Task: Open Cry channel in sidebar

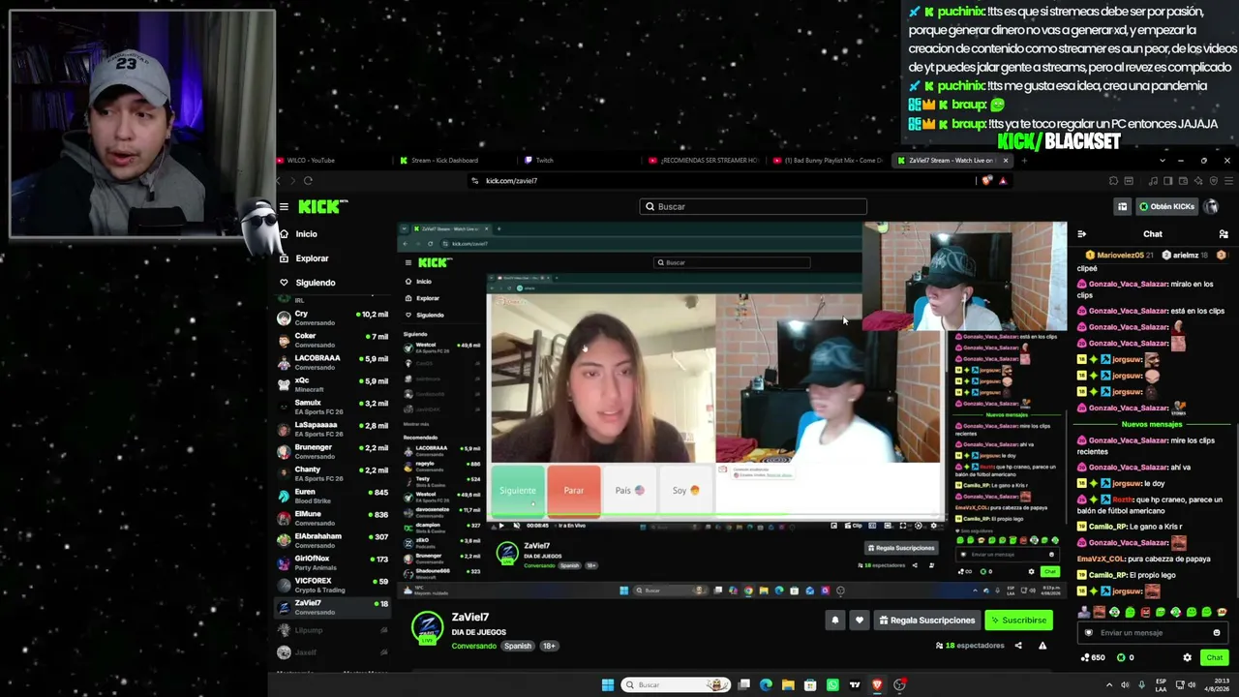Action: (333, 318)
